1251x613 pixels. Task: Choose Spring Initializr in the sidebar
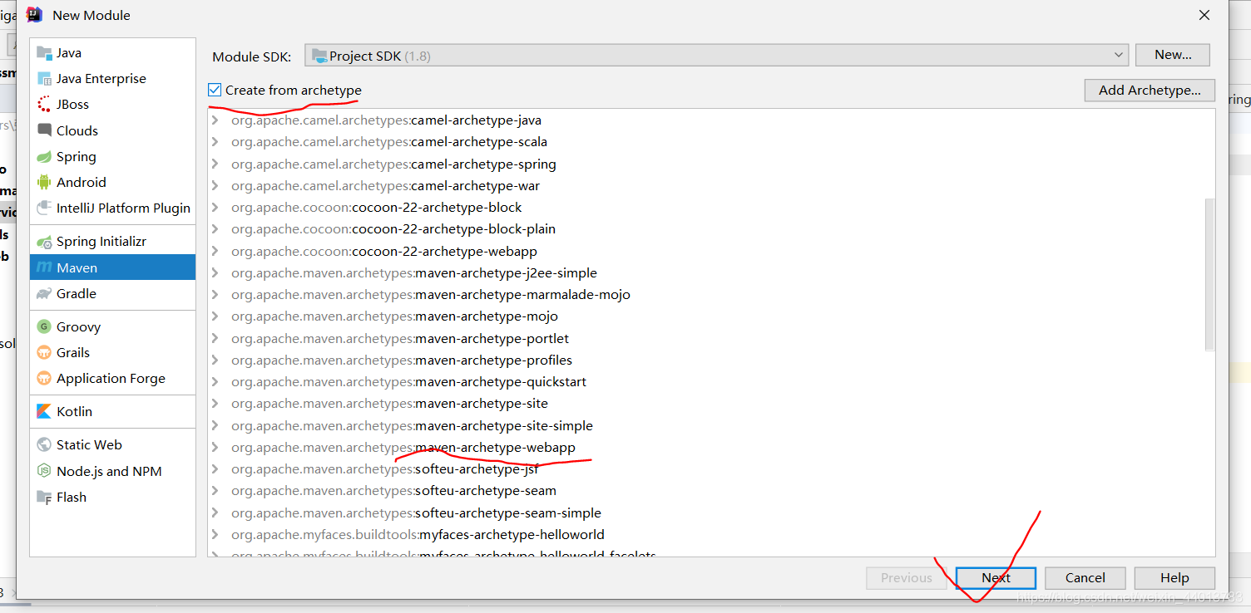coord(113,241)
